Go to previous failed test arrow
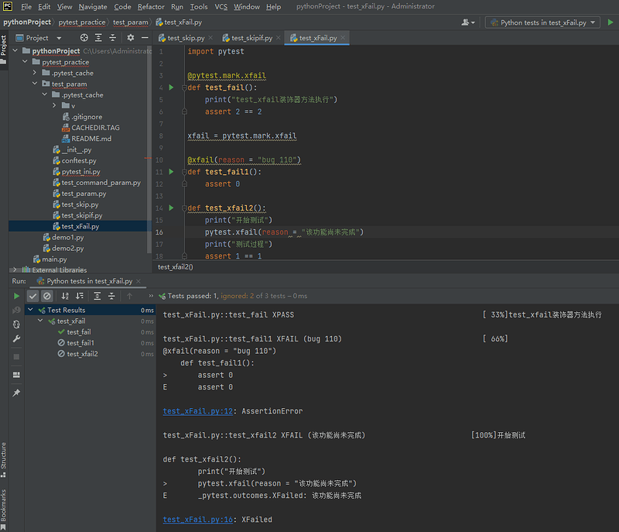Viewport: 619px width, 532px height. [129, 296]
